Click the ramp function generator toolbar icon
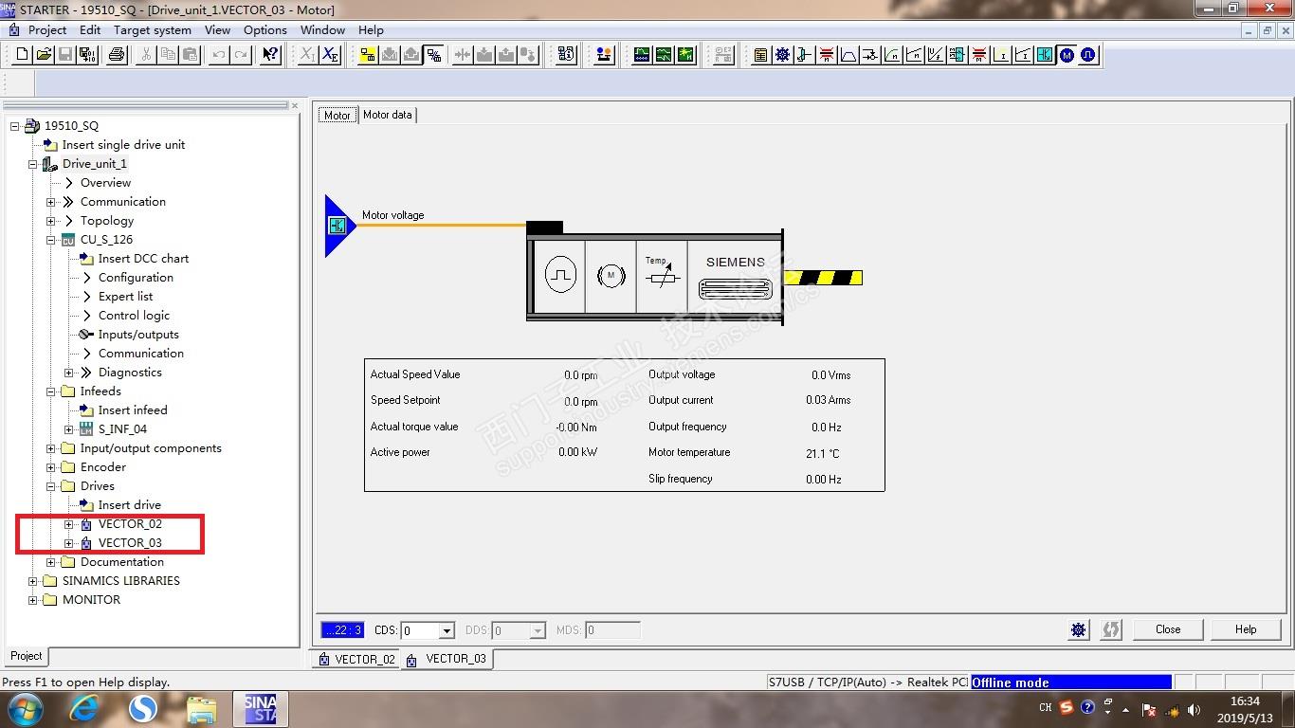This screenshot has width=1295, height=728. [848, 55]
